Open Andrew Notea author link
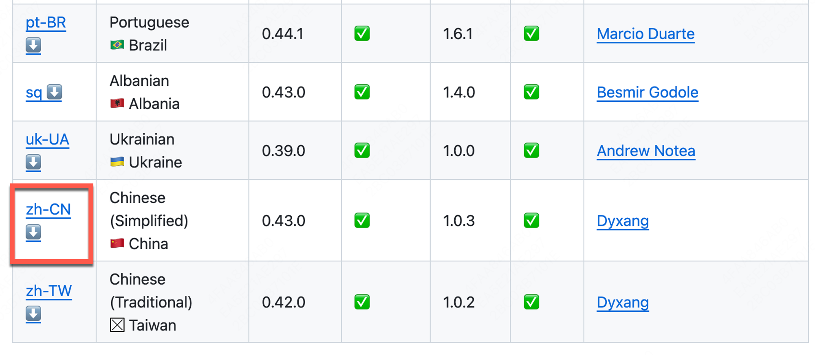The height and width of the screenshot is (355, 815). [646, 151]
